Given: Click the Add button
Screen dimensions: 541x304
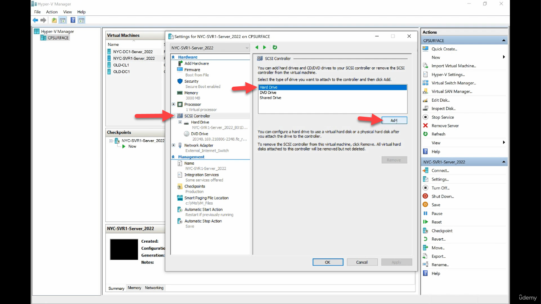Looking at the screenshot, I should tap(394, 120).
